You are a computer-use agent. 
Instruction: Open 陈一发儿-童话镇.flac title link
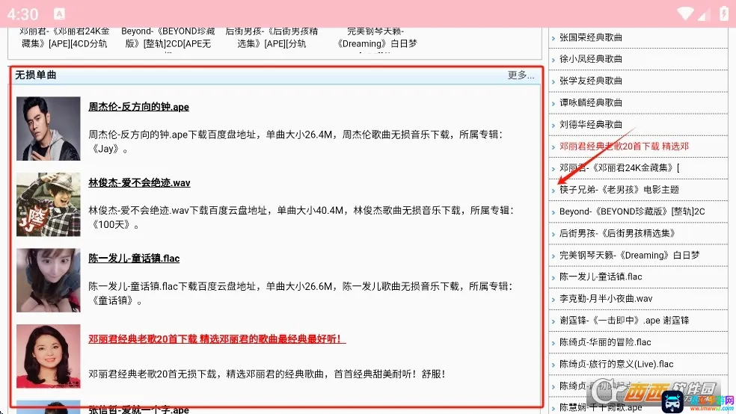coord(134,259)
